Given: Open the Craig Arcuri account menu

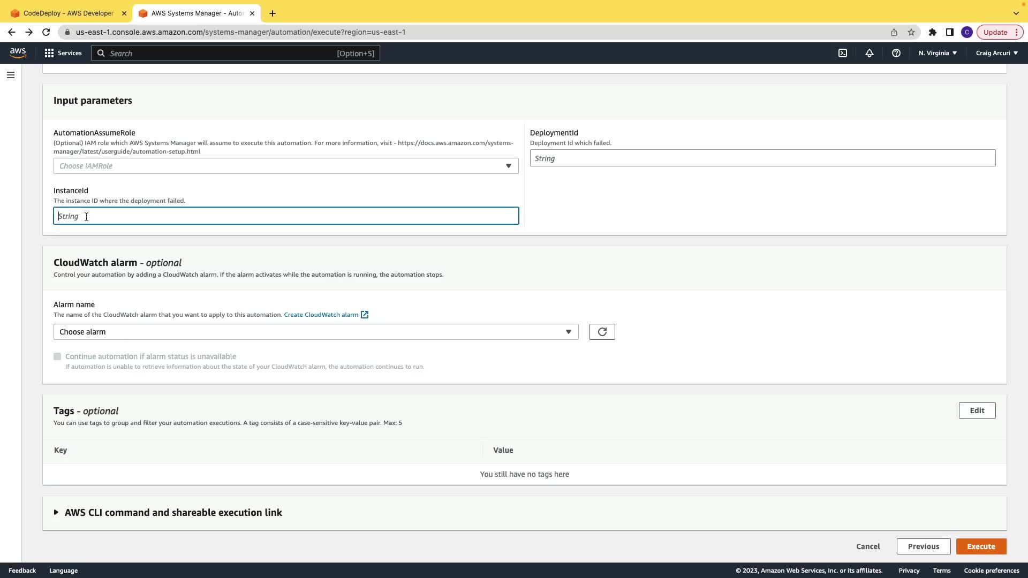Looking at the screenshot, I should 996,53.
